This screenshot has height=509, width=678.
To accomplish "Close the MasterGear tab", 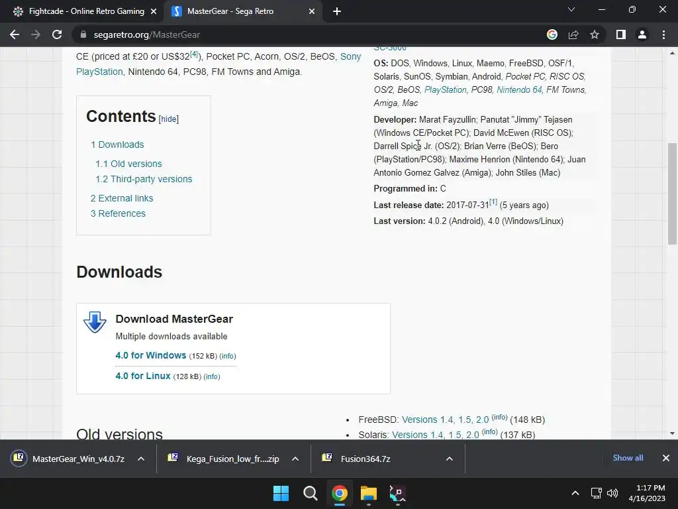I will (x=312, y=12).
